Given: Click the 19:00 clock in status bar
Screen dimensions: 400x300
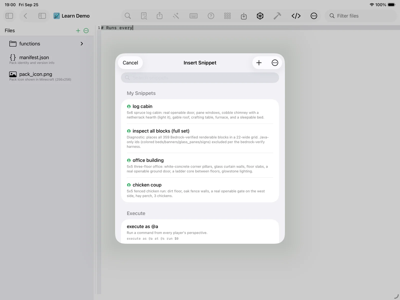Looking at the screenshot, I should click(10, 5).
